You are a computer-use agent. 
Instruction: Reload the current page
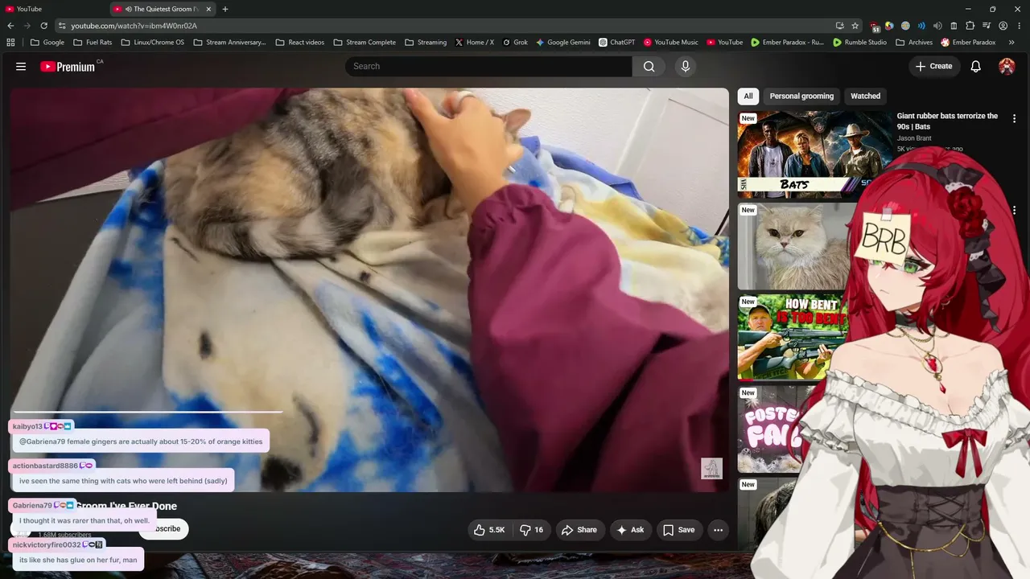pos(43,26)
